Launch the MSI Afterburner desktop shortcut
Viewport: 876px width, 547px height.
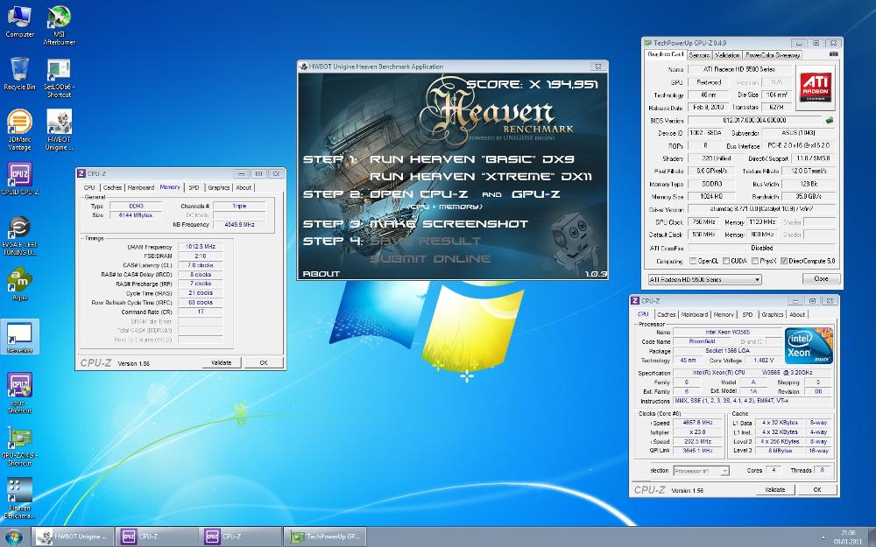(x=60, y=25)
